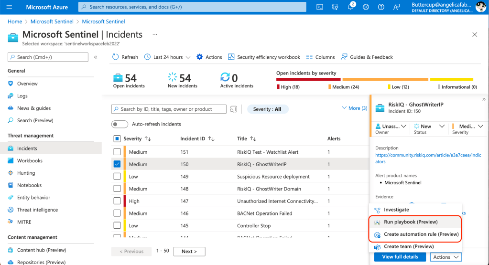Viewport: 489px width, 265px height.
Task: Uncheck the box for incident 150
Action: click(x=117, y=164)
